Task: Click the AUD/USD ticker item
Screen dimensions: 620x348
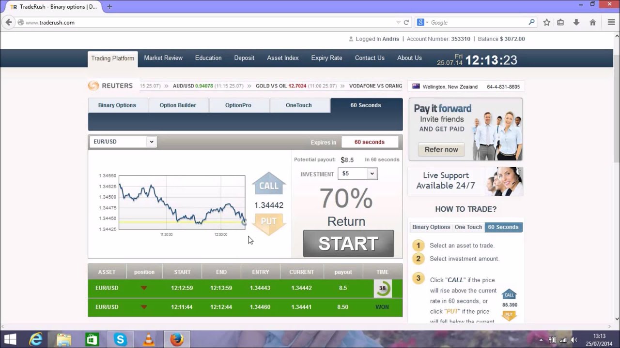Action: pos(208,86)
